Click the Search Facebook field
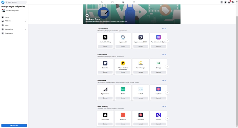Image resolution: width=238 pixels, height=128 pixels. 16,2
